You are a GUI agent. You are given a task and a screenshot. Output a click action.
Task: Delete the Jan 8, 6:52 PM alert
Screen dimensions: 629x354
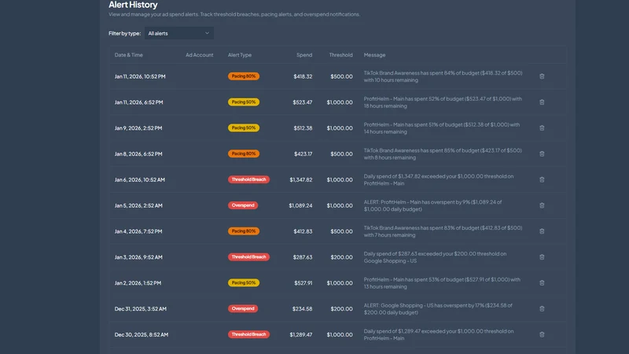coord(542,153)
